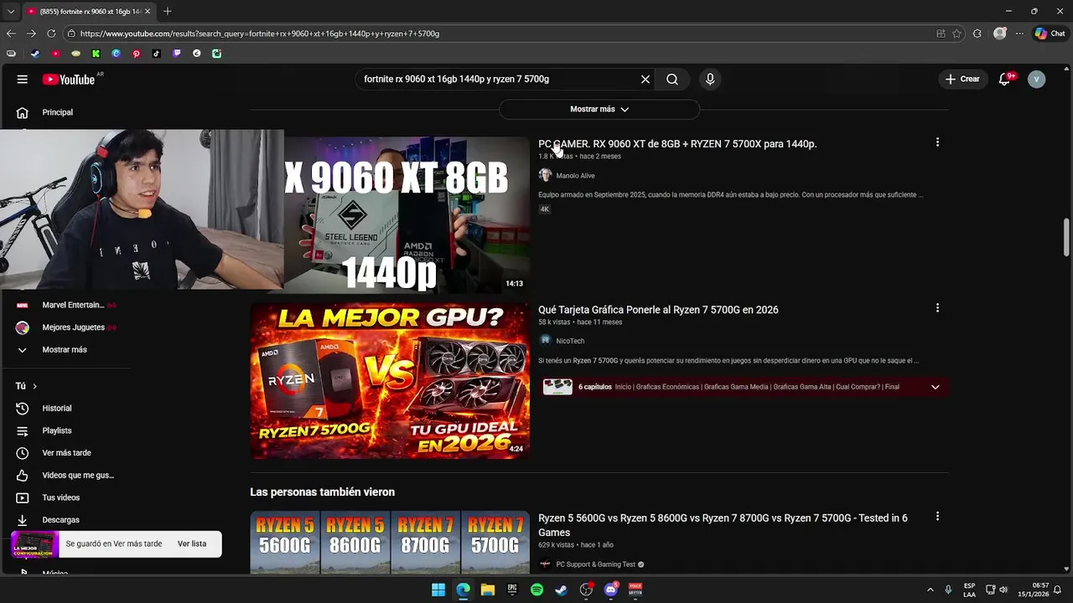This screenshot has width=1073, height=603.
Task: Open video 'PC GAMER. RX 9060 XT de 8GB'
Action: point(677,144)
